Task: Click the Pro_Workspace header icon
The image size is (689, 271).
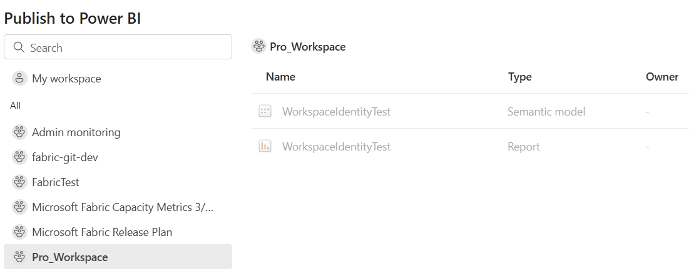Action: (258, 46)
